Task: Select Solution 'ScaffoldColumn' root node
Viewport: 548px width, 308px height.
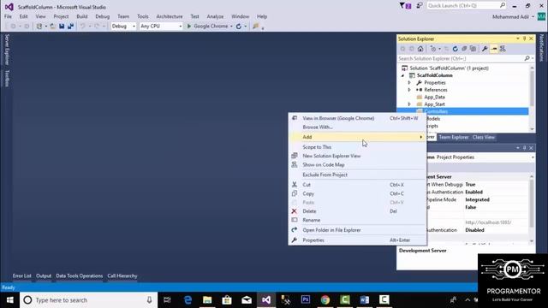Action: pos(449,68)
